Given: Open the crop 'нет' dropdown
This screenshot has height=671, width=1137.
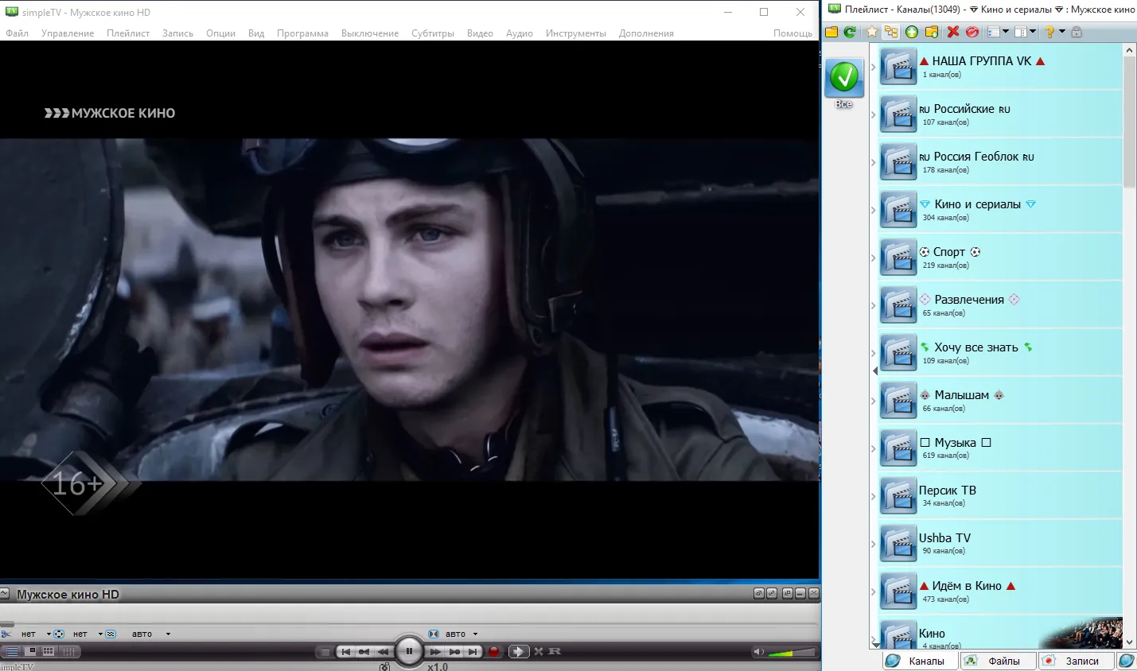Looking at the screenshot, I should 49,634.
